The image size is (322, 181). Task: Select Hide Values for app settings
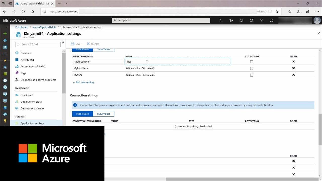(83, 50)
